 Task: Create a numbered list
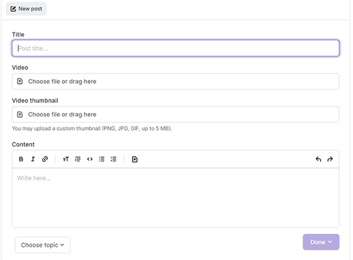click(x=114, y=159)
